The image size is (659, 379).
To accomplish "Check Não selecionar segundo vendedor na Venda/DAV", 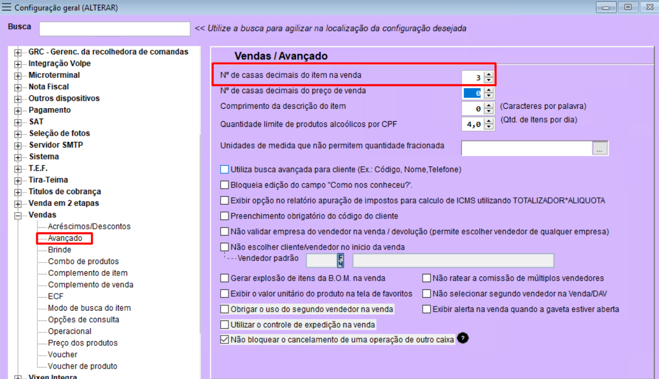I will coord(427,294).
